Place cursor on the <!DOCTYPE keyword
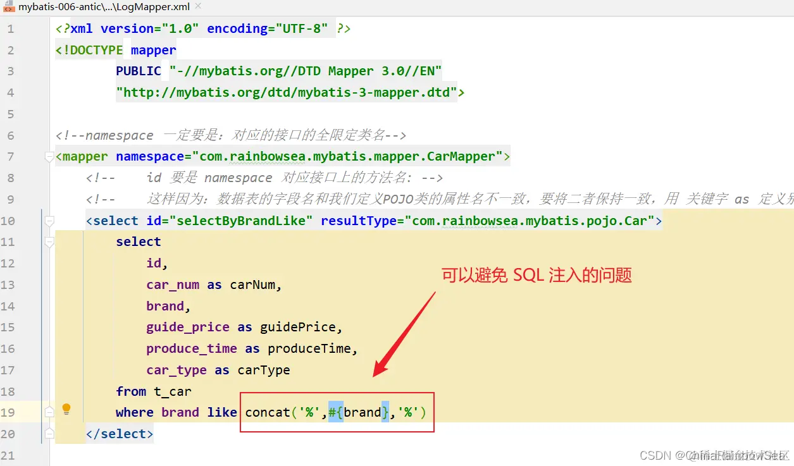The height and width of the screenshot is (466, 794). pos(89,50)
